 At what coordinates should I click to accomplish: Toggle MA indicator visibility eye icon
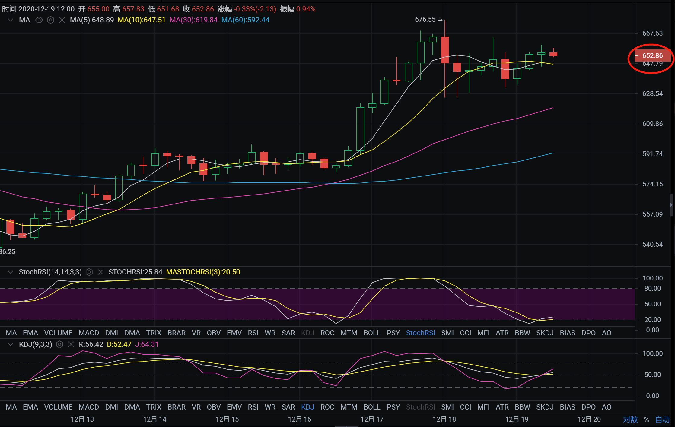point(39,20)
